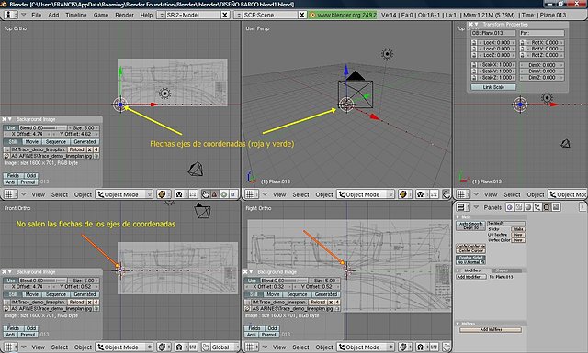Screen dimensions: 588x353
Task: Open Object Mode dropdown in User Persp
Action: tap(366, 194)
